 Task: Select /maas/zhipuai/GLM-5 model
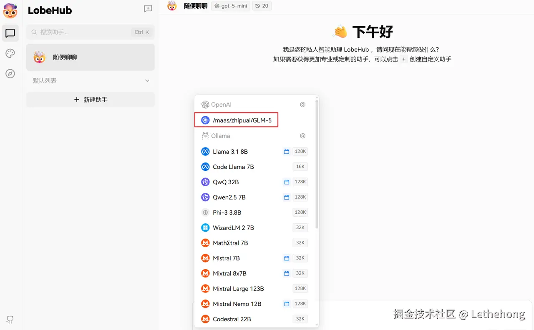point(236,120)
